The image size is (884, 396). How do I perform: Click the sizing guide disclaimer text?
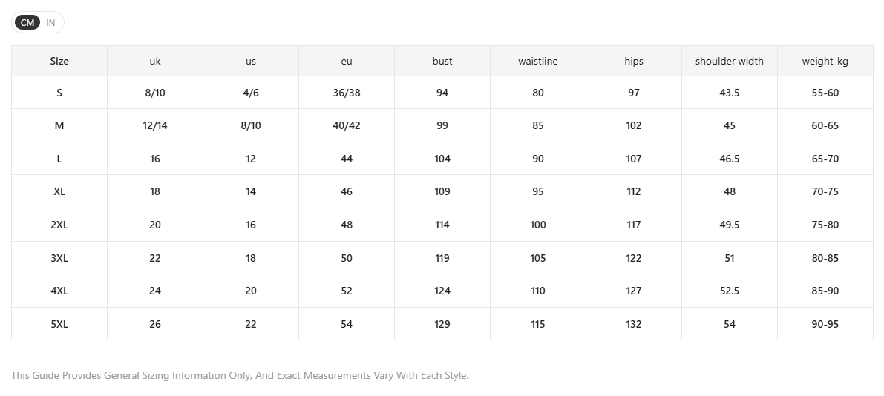pyautogui.click(x=240, y=375)
